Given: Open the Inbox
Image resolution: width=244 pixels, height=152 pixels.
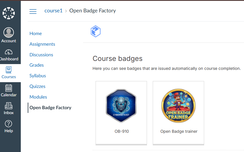Looking at the screenshot, I should [x=9, y=109].
